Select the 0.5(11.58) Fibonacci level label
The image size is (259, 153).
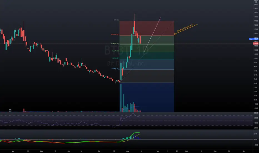[x=116, y=51]
